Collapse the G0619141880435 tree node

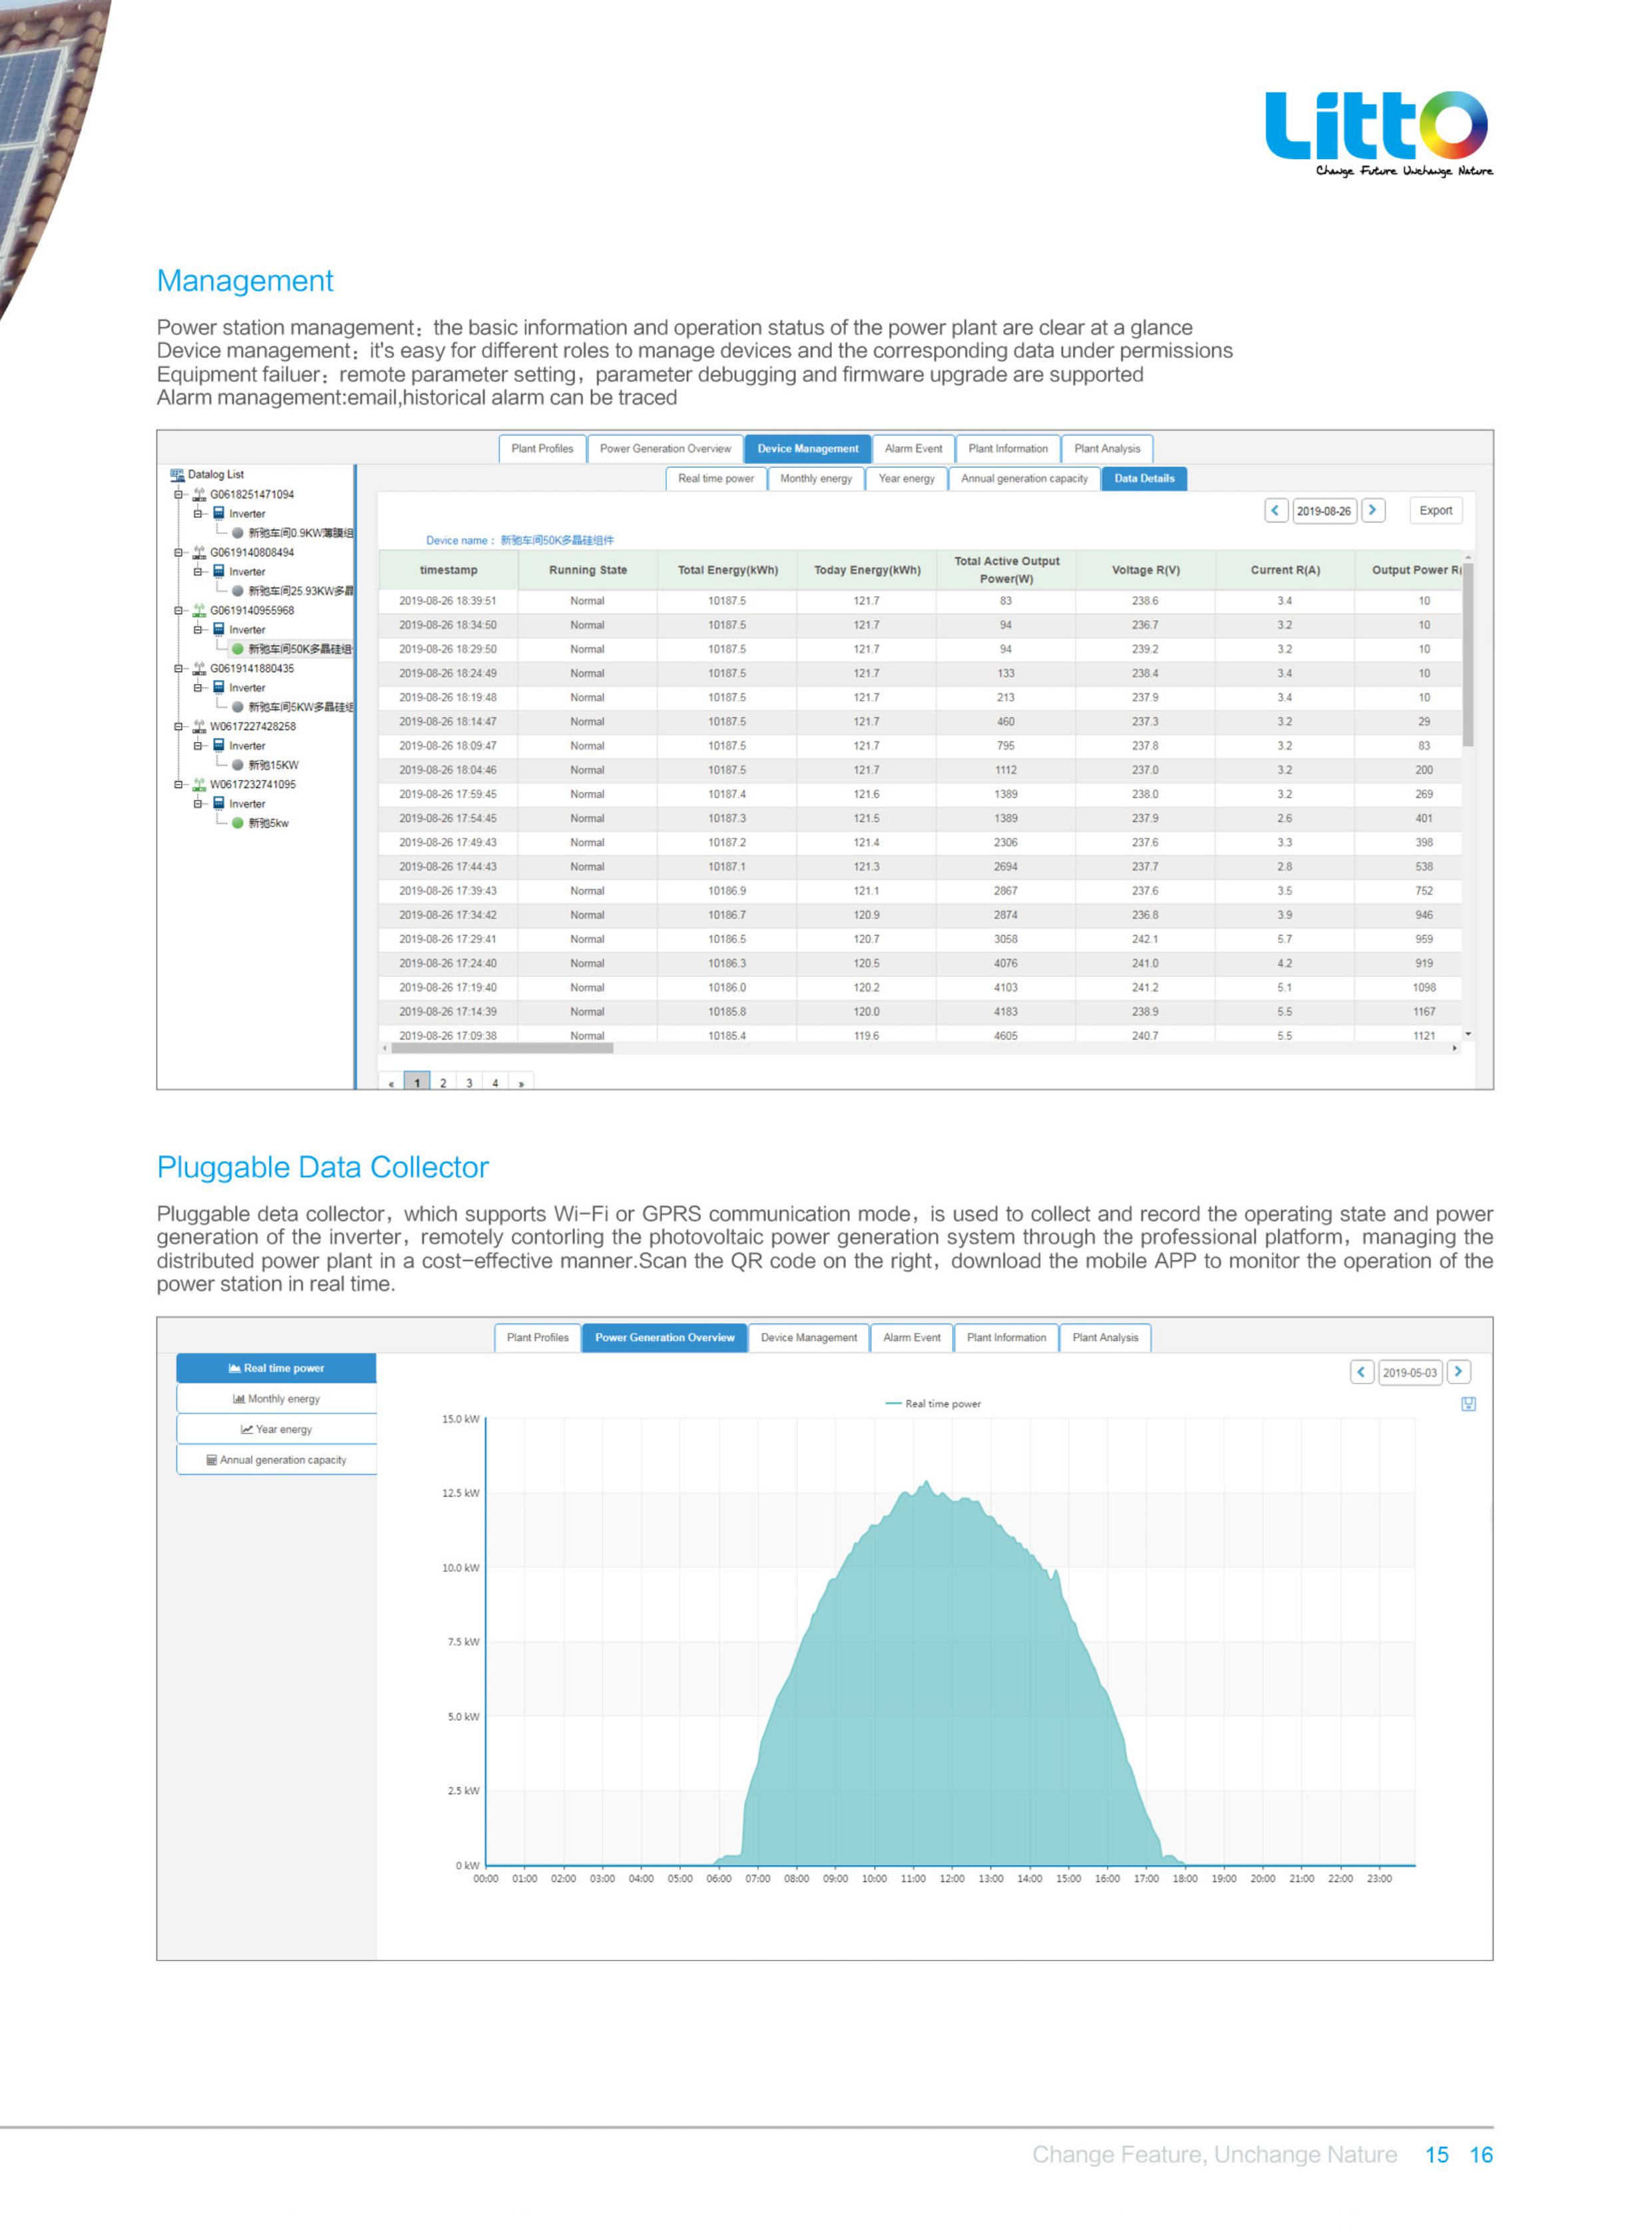179,669
